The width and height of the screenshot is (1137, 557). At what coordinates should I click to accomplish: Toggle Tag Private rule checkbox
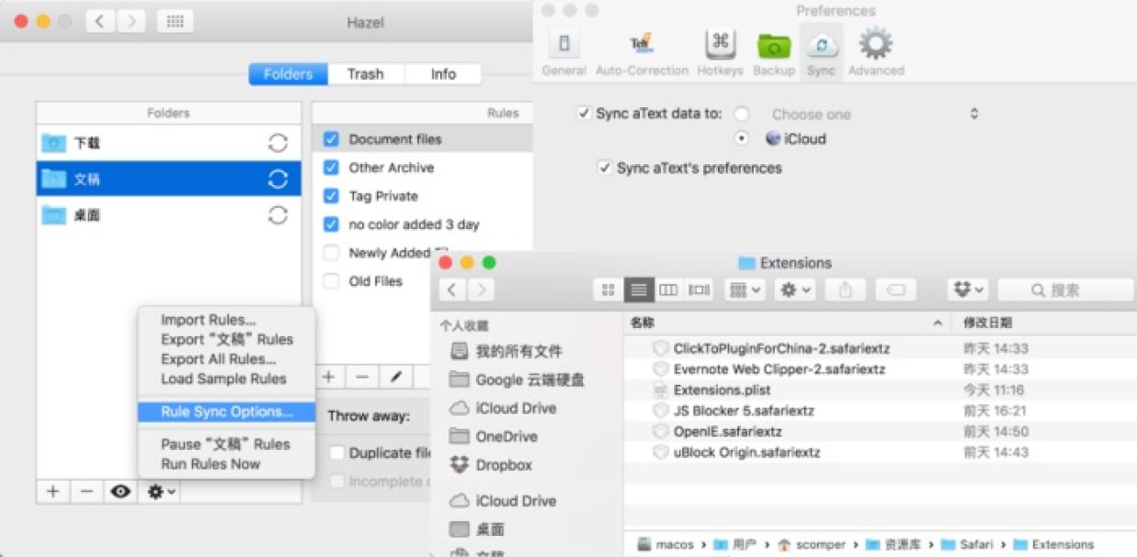pyautogui.click(x=332, y=196)
